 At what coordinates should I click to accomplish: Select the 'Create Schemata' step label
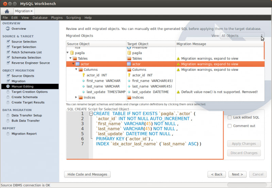pos(24,97)
